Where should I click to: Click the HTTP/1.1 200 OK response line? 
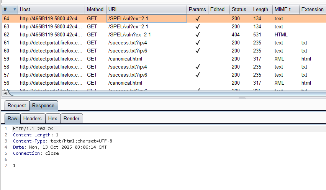click(x=33, y=129)
